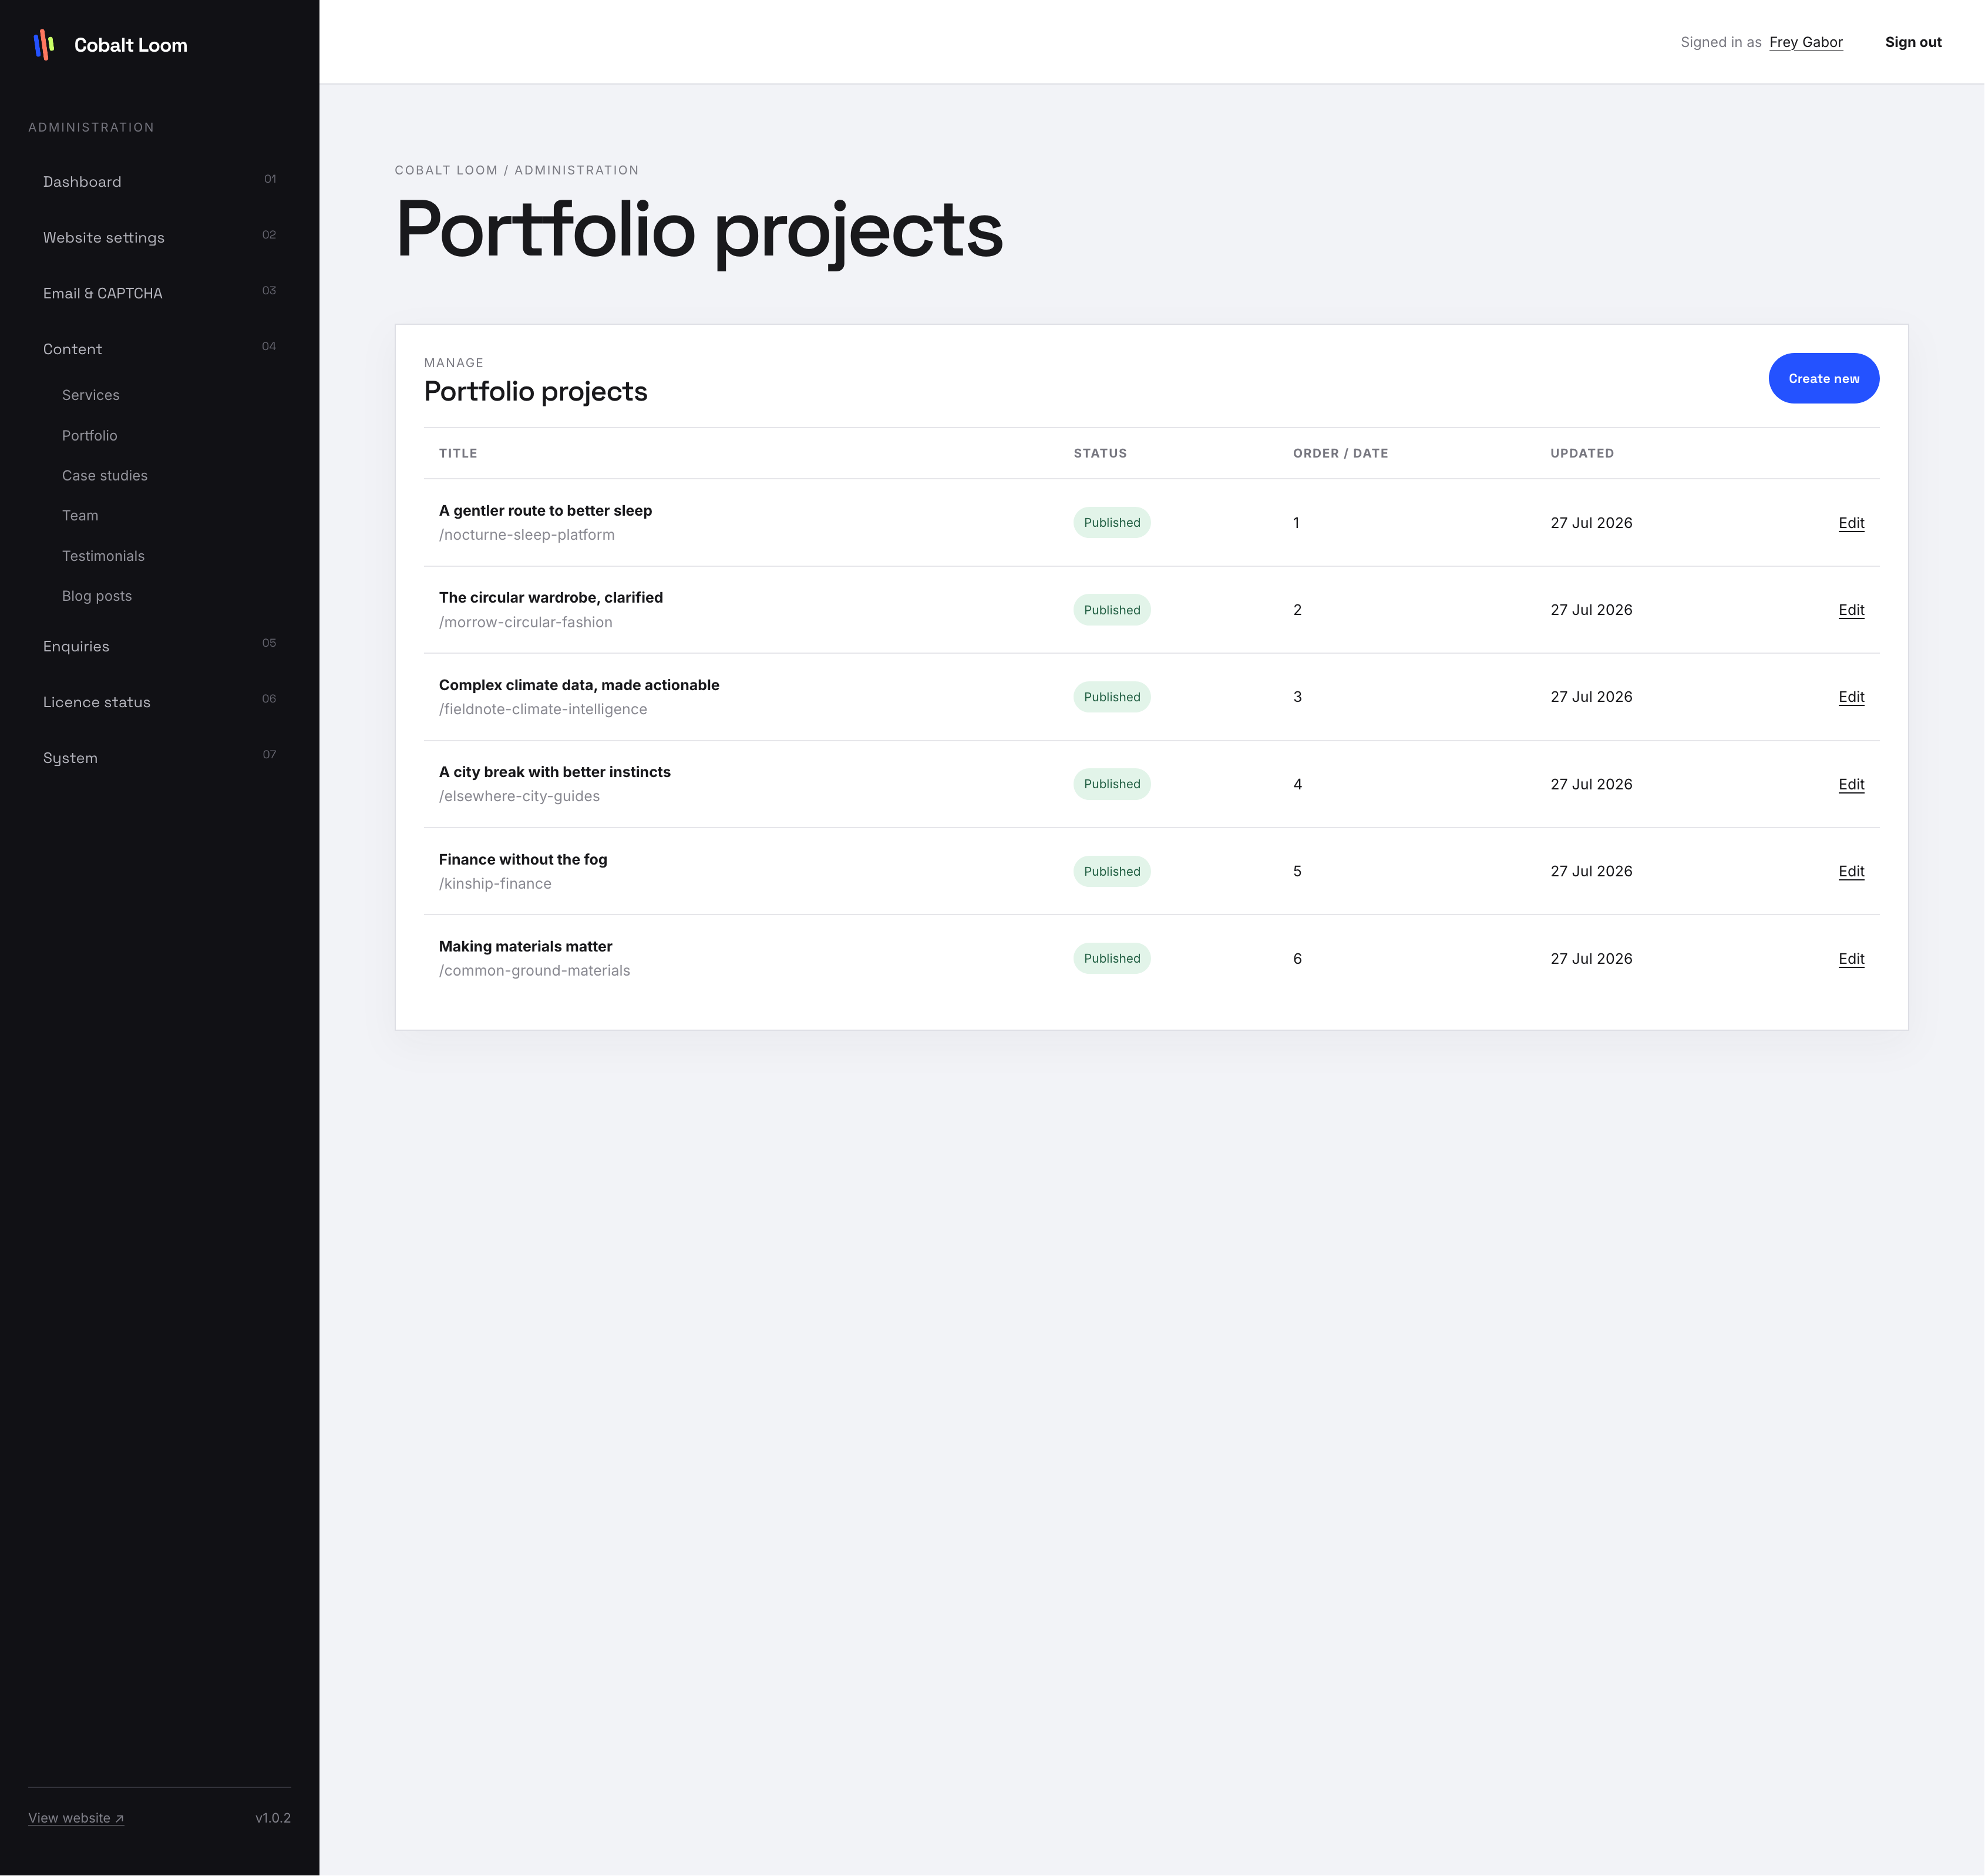Click the TITLE column header
The height and width of the screenshot is (1876, 1985).
(458, 453)
